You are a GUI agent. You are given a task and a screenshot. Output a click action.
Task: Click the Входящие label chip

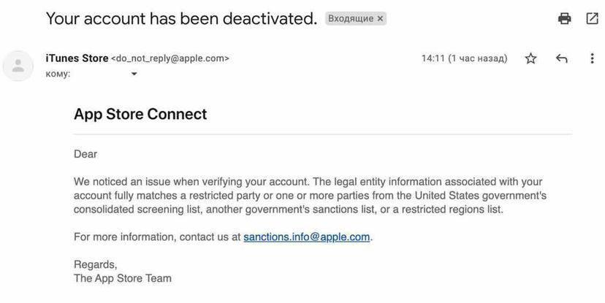tap(350, 19)
